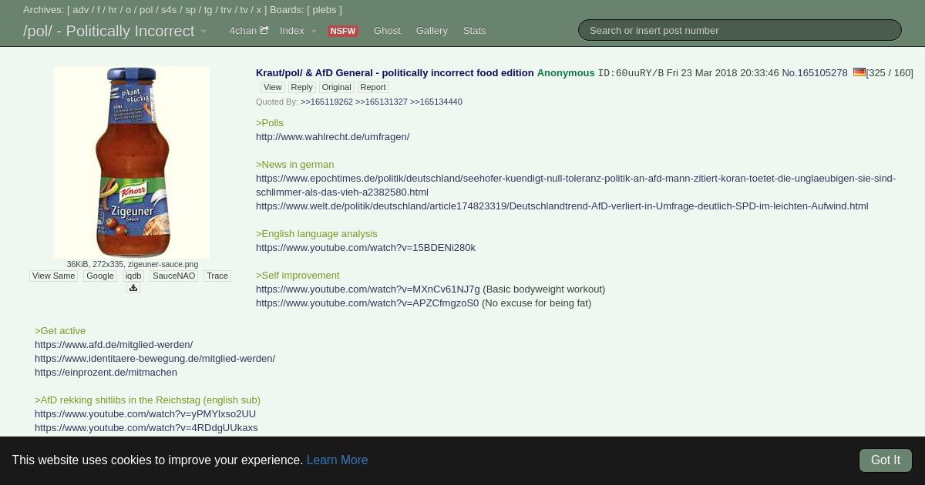Report the post

[x=373, y=87]
